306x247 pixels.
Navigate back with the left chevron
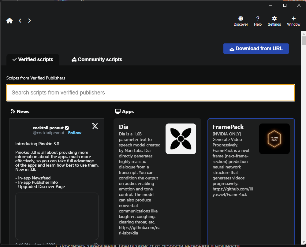[x=20, y=21]
